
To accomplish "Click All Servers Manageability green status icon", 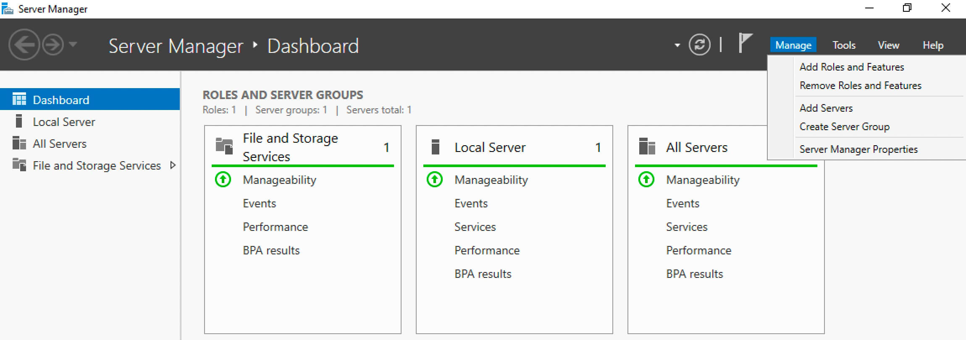I will tap(646, 180).
